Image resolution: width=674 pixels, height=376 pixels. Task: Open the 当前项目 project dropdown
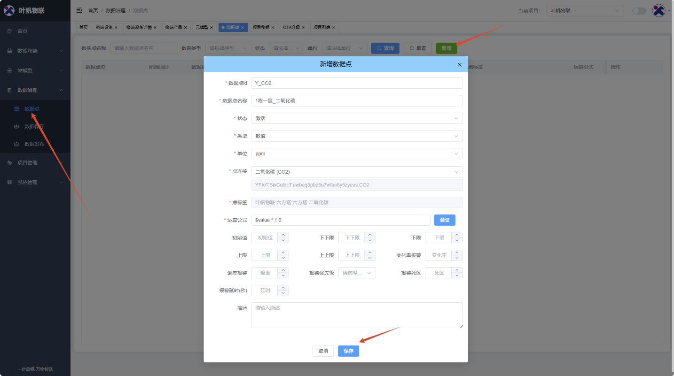pyautogui.click(x=584, y=10)
